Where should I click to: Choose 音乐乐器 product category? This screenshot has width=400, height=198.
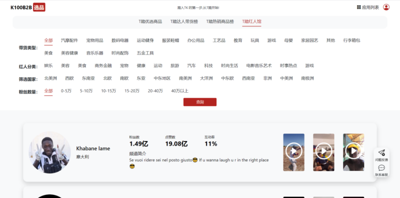pos(95,53)
